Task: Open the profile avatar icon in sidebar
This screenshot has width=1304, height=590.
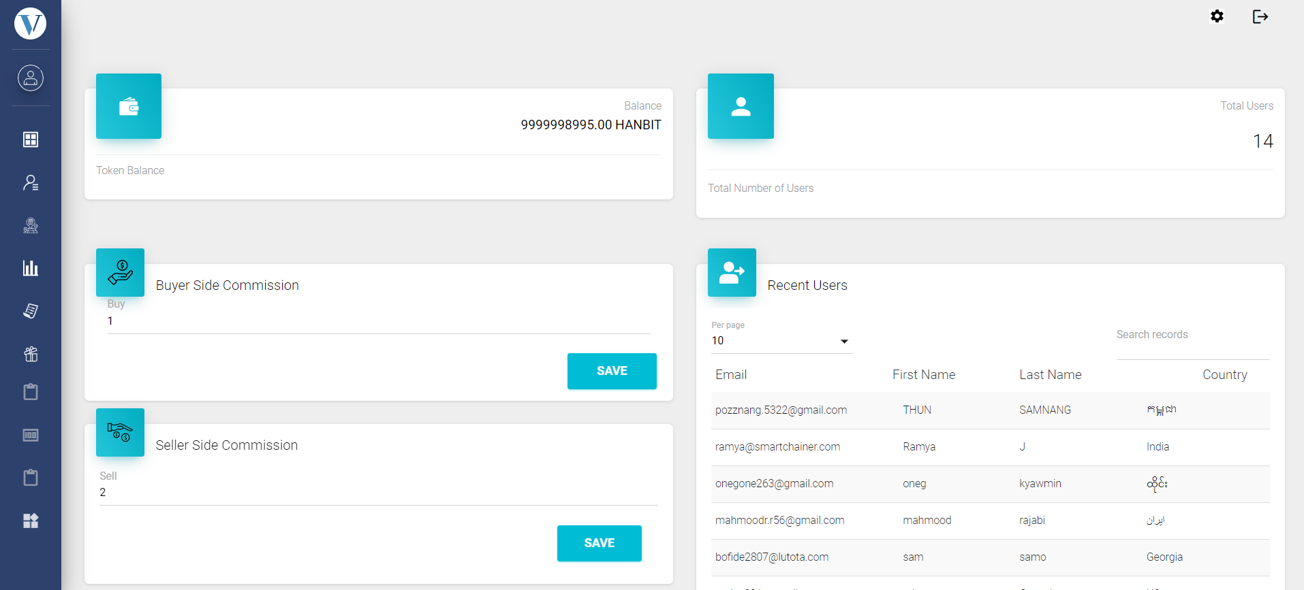Action: click(31, 78)
